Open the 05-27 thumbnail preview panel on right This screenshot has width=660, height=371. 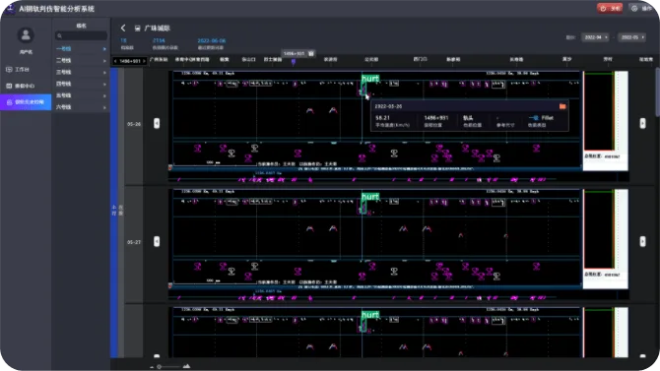[606, 239]
